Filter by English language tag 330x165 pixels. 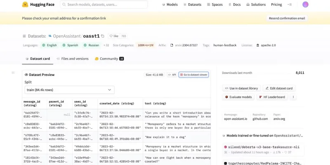(49, 45)
